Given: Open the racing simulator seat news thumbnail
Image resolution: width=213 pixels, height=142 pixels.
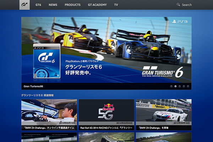Looking at the screenshot, I should tap(49, 110).
